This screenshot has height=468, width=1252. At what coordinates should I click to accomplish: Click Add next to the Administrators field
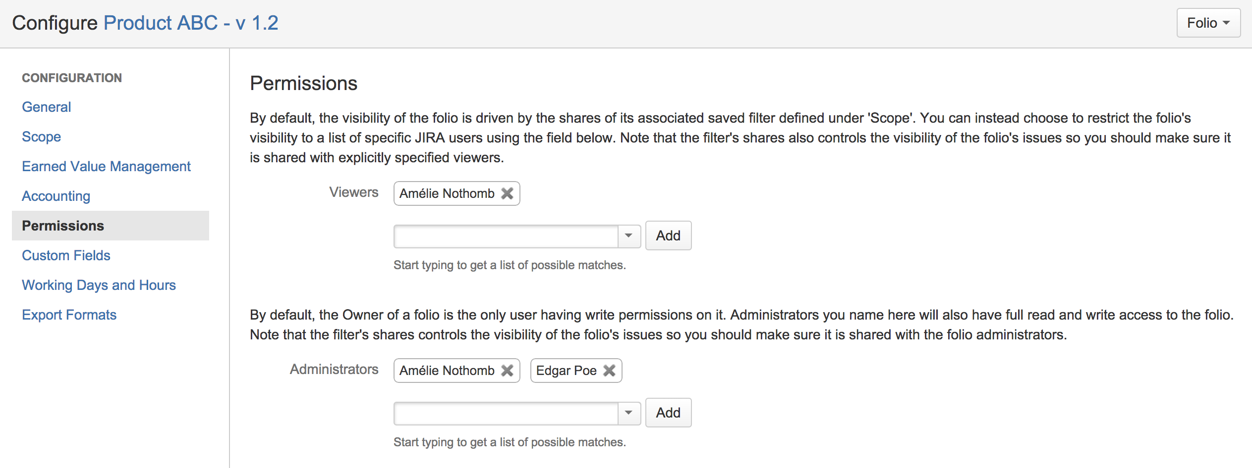point(668,413)
